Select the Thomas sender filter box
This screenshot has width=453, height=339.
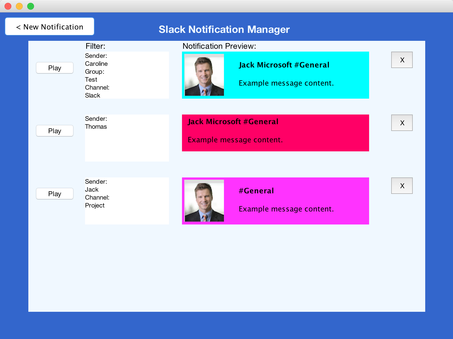[x=127, y=138]
